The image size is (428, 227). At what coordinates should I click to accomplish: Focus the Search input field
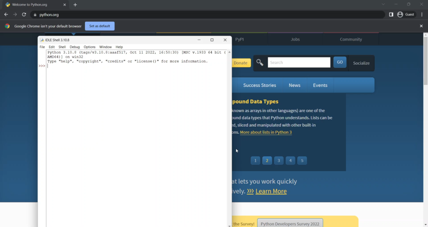tap(299, 62)
